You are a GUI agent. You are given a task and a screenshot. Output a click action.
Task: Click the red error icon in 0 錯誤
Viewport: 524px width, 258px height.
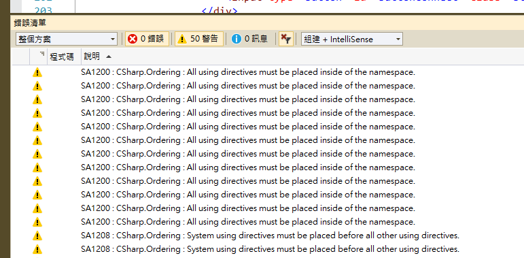[x=133, y=39]
